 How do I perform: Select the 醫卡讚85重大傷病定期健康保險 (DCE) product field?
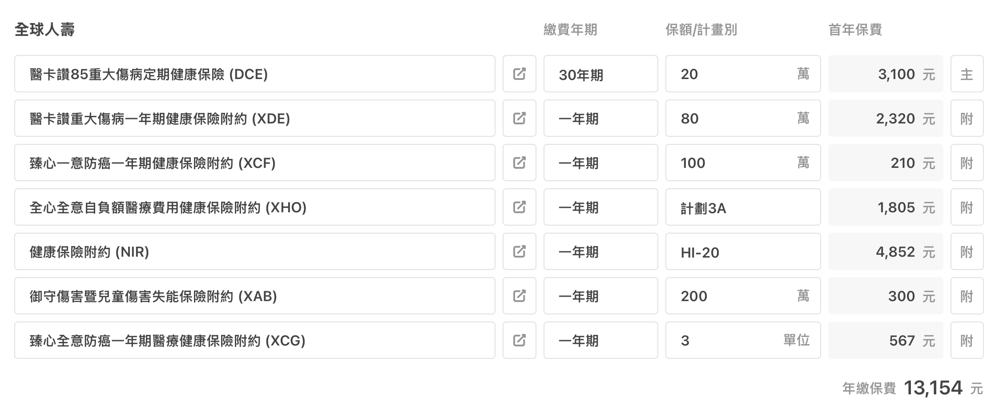[x=254, y=74]
